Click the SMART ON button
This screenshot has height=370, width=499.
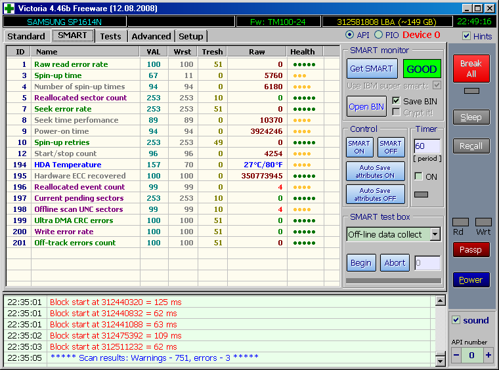[359, 147]
